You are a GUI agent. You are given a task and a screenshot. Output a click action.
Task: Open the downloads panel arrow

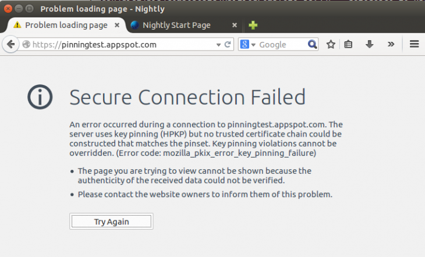[x=369, y=44]
